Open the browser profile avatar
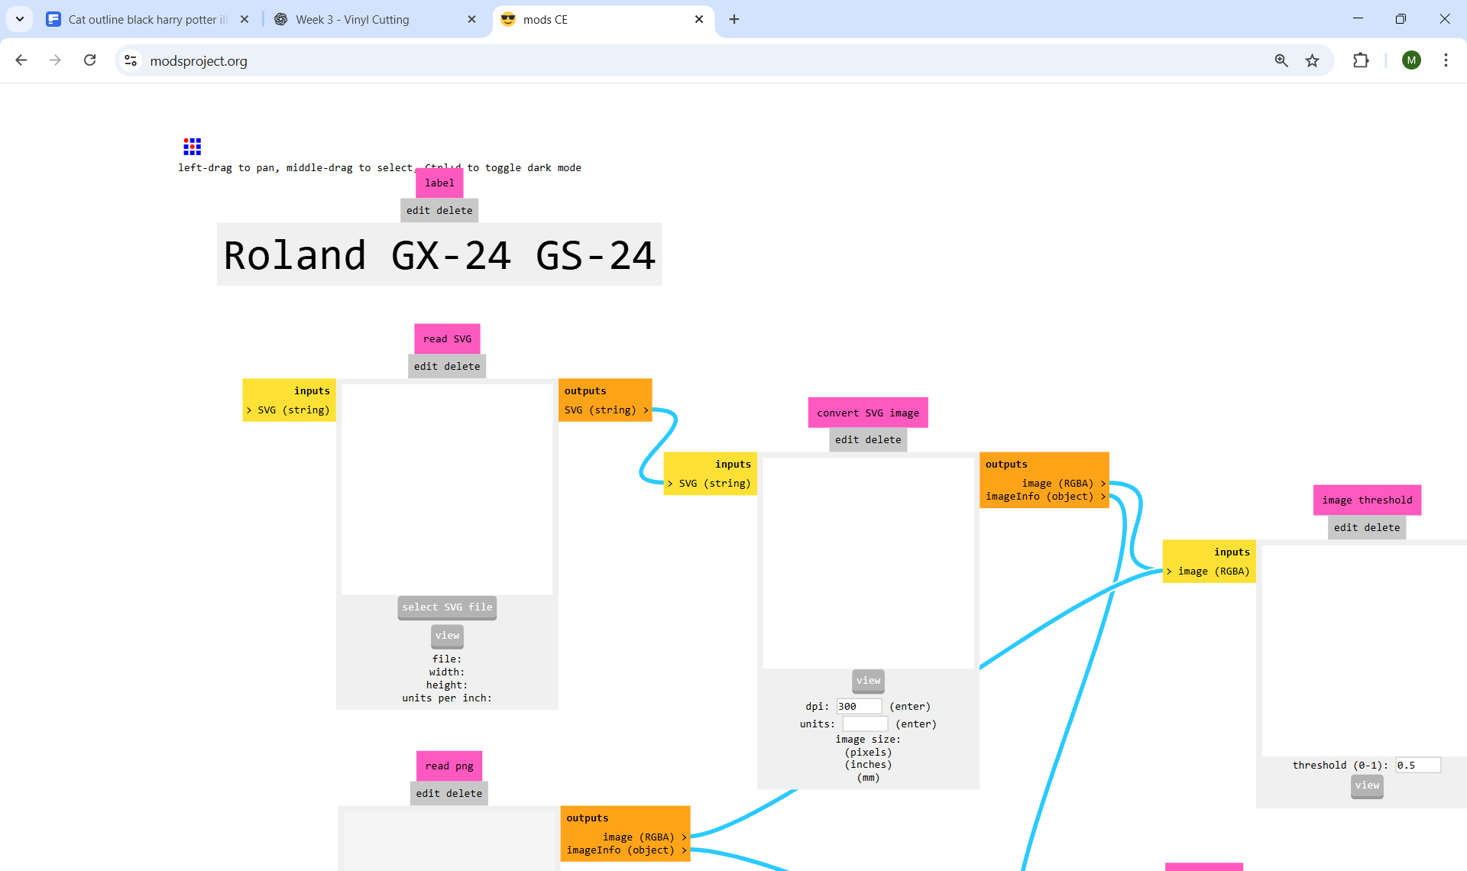 [x=1411, y=60]
